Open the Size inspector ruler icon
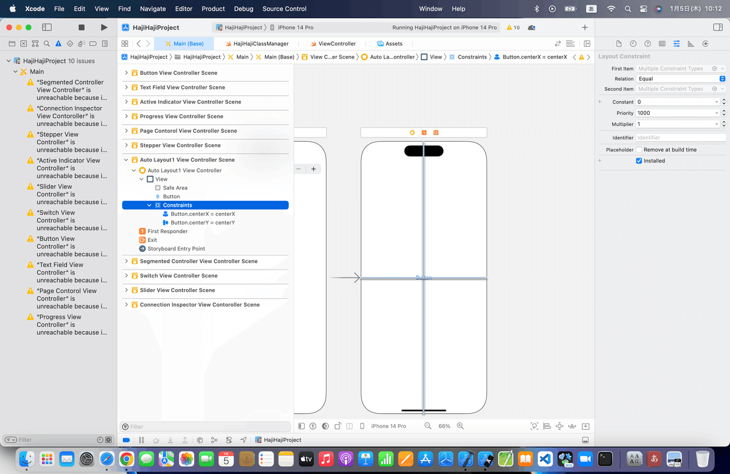The image size is (730, 474). [x=690, y=44]
